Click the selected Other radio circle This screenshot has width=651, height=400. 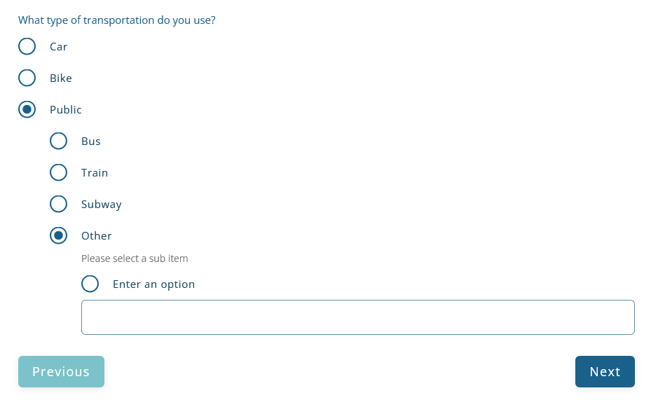(x=58, y=235)
